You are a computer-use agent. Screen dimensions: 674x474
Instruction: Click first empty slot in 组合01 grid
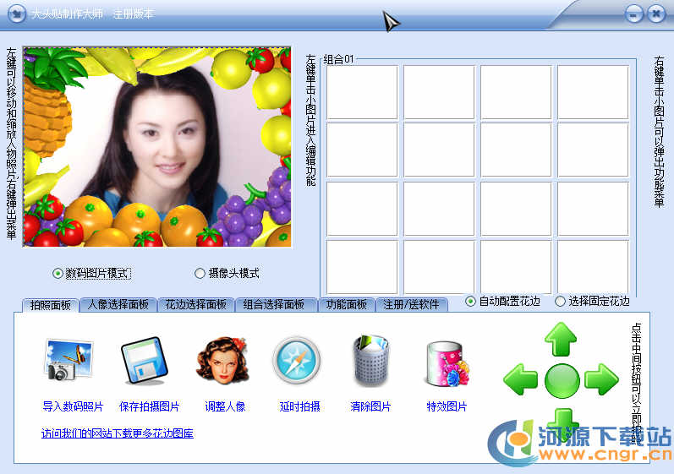(x=362, y=92)
